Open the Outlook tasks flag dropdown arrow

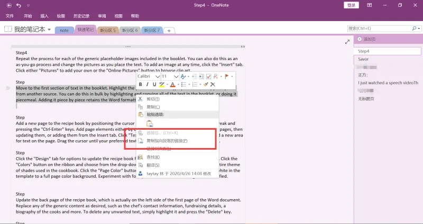(x=232, y=76)
